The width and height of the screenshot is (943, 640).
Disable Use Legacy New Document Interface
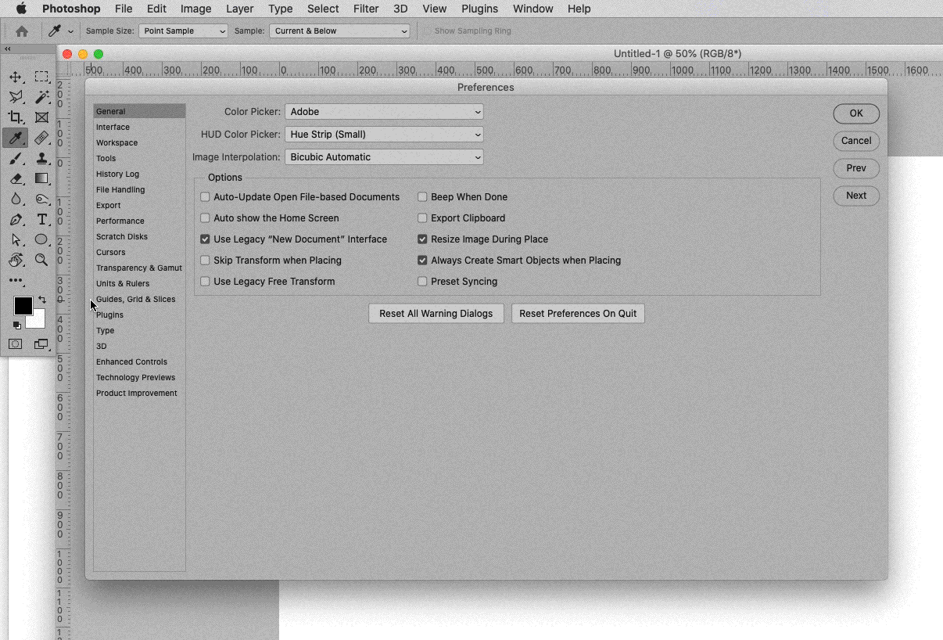[205, 239]
